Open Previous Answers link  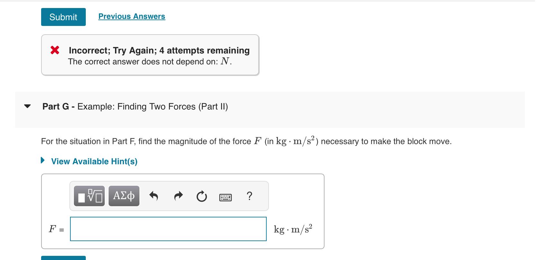[131, 16]
